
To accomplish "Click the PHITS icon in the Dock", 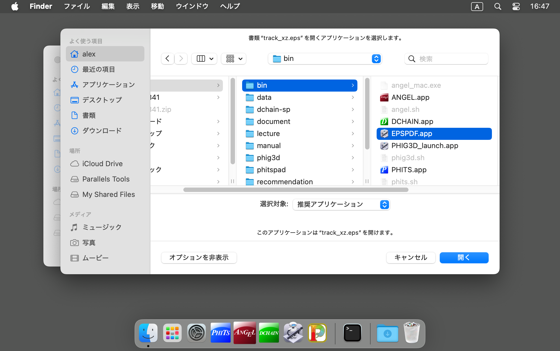I will 220,333.
